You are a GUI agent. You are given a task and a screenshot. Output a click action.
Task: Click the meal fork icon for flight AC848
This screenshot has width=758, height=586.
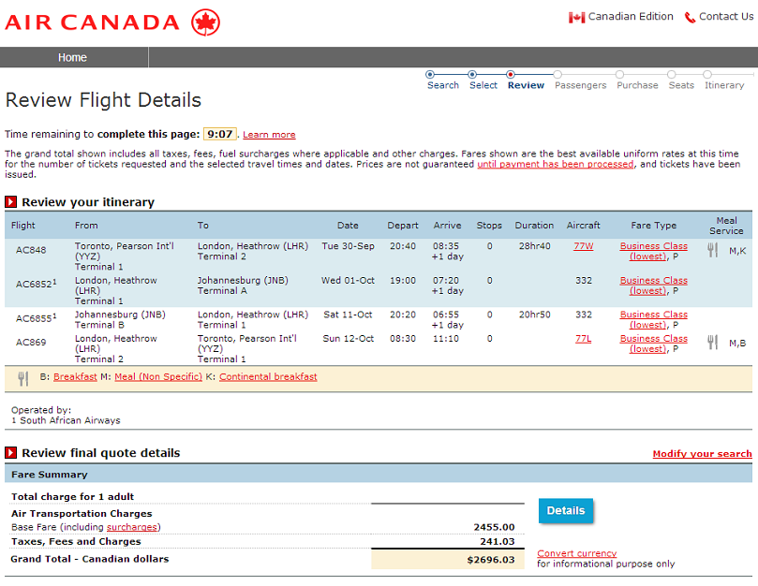[x=712, y=250]
